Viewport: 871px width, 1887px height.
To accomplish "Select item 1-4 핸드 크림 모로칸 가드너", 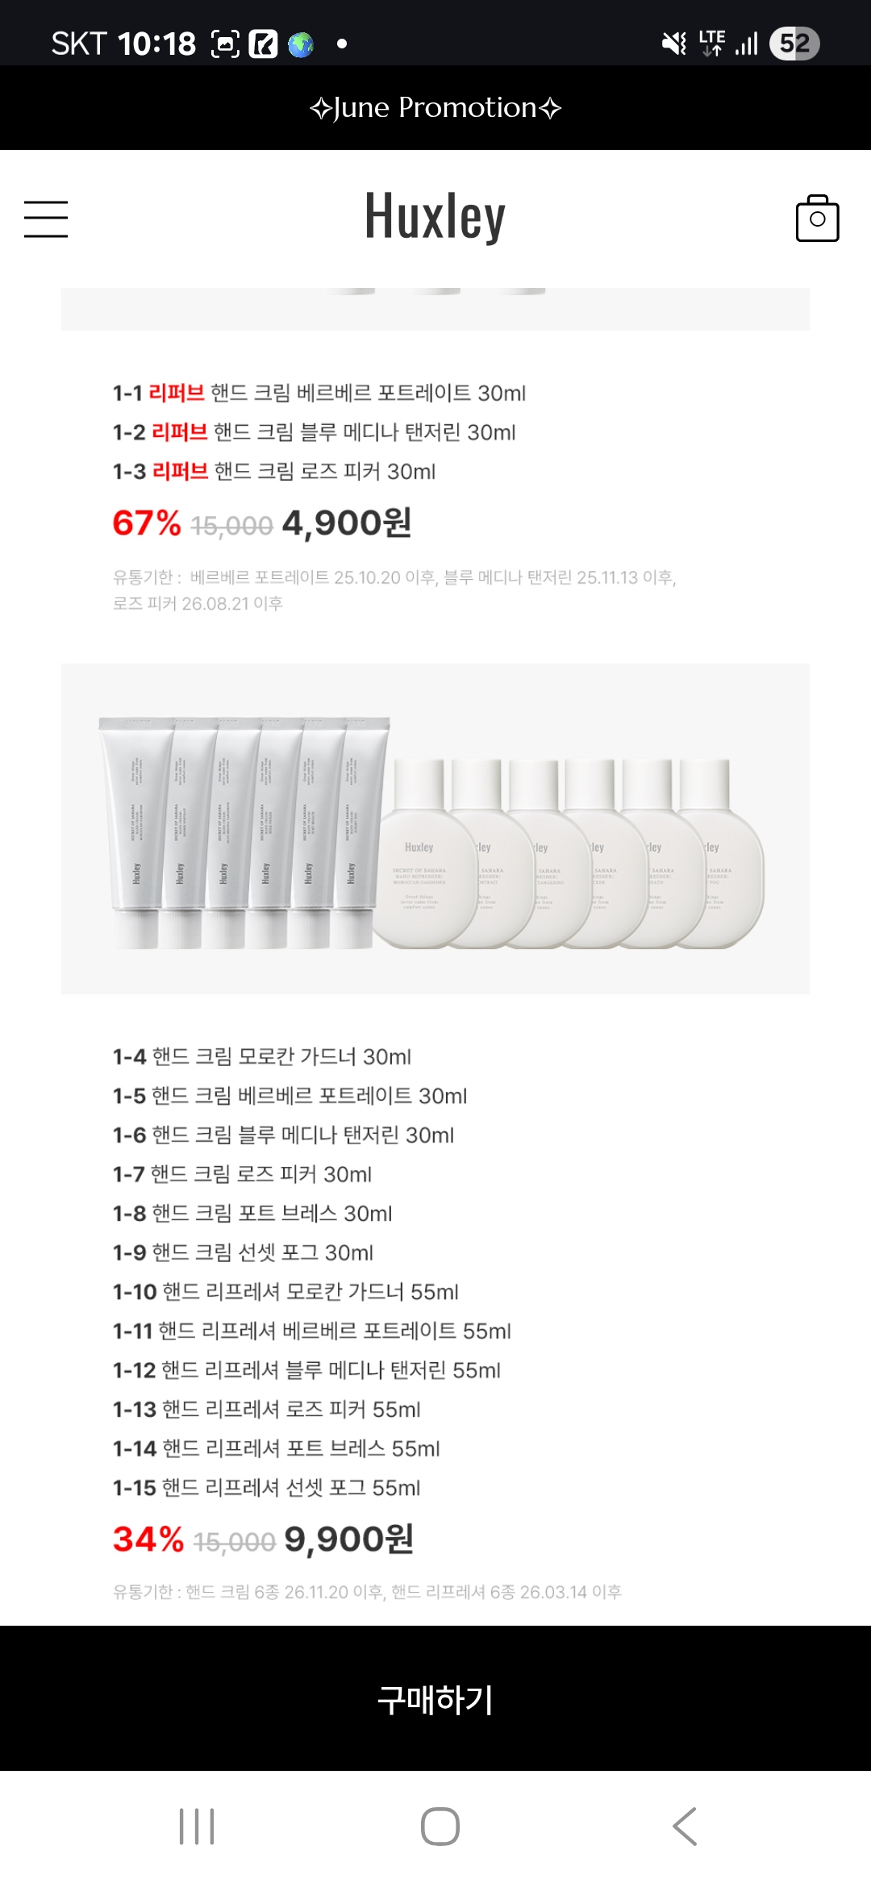I will coord(262,1056).
